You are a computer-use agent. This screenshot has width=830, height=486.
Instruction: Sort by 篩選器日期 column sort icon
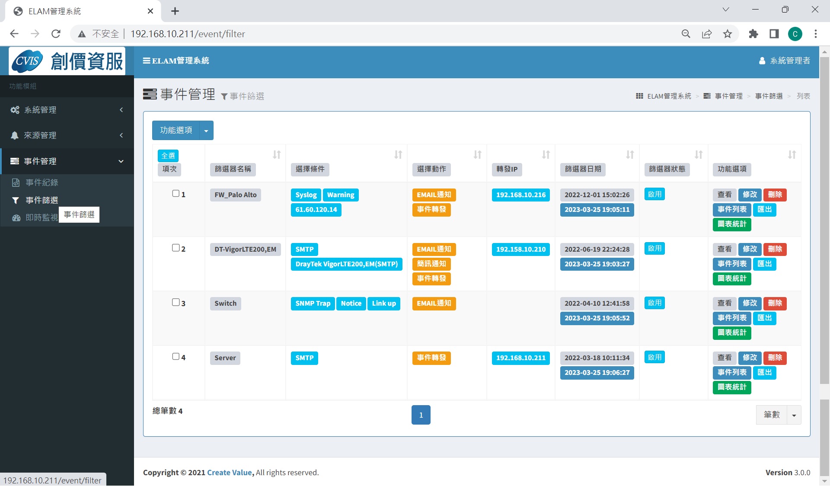[630, 154]
